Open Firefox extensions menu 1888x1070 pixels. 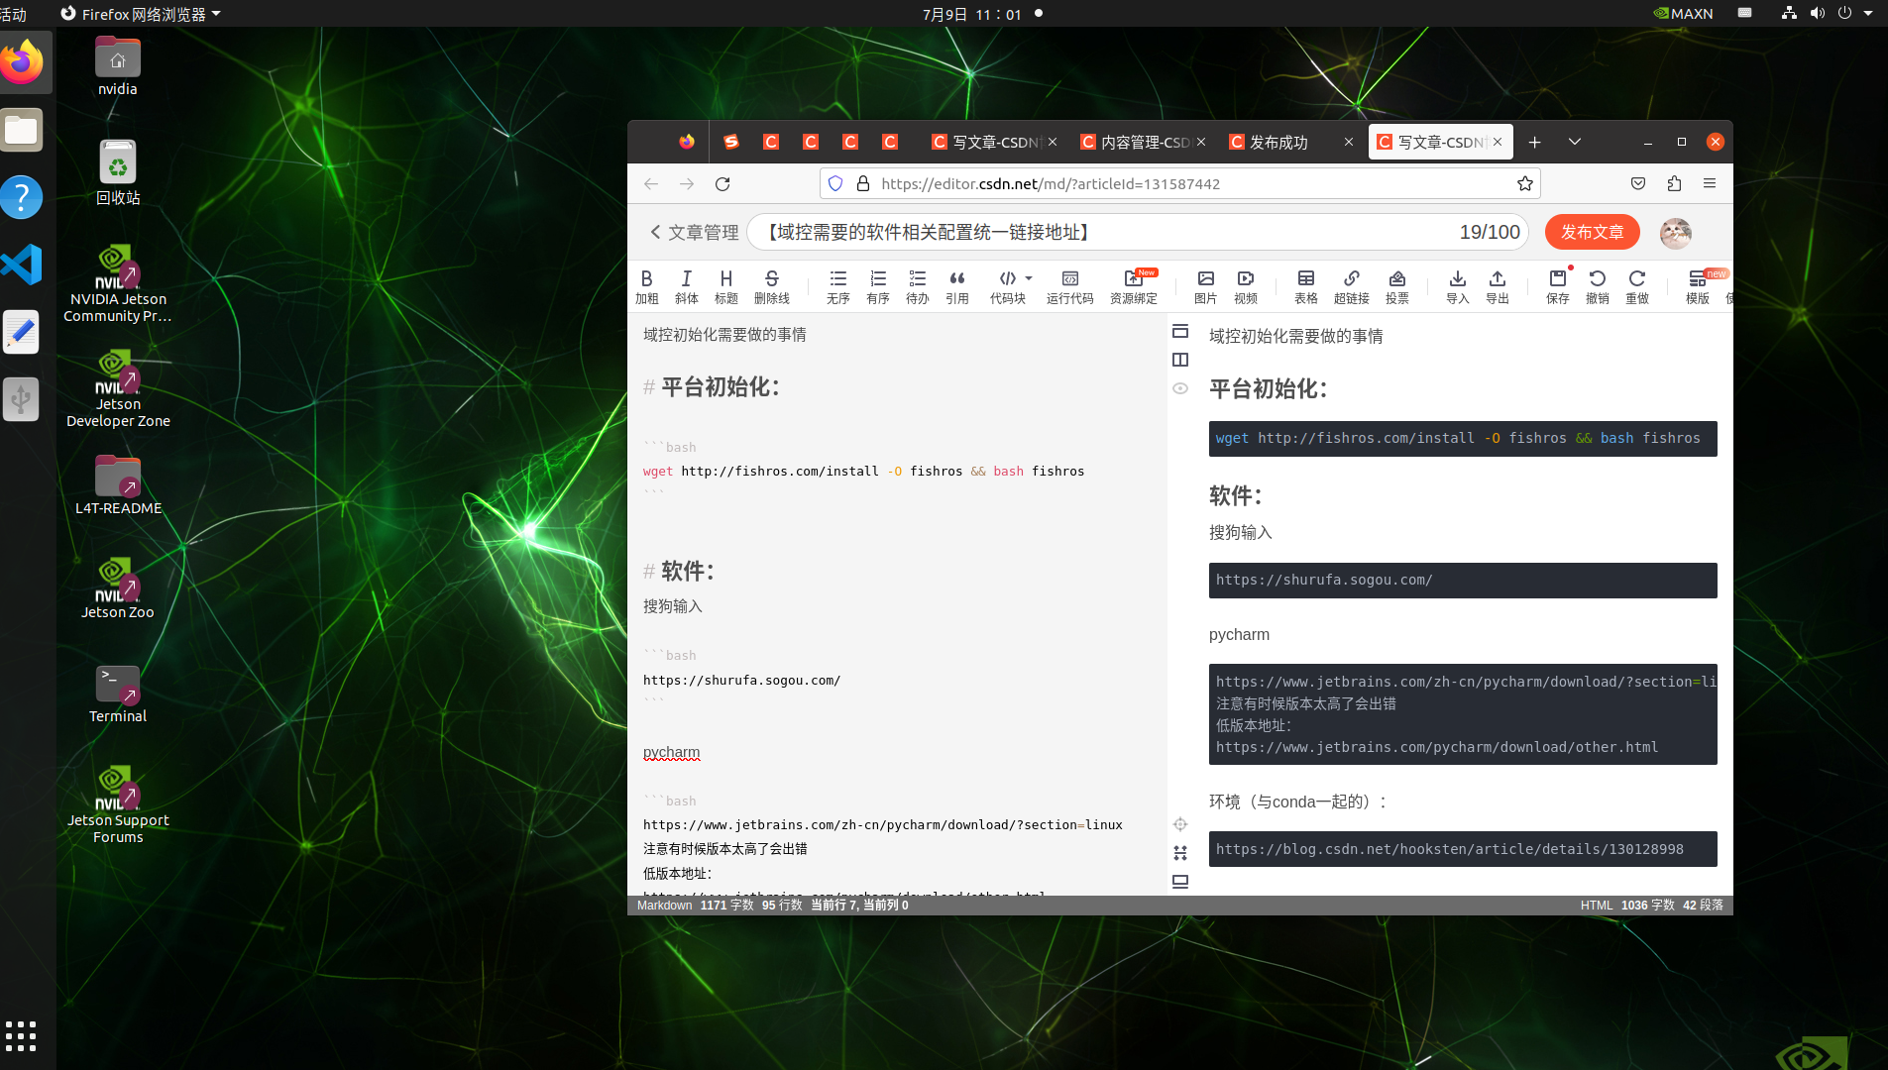coord(1674,183)
